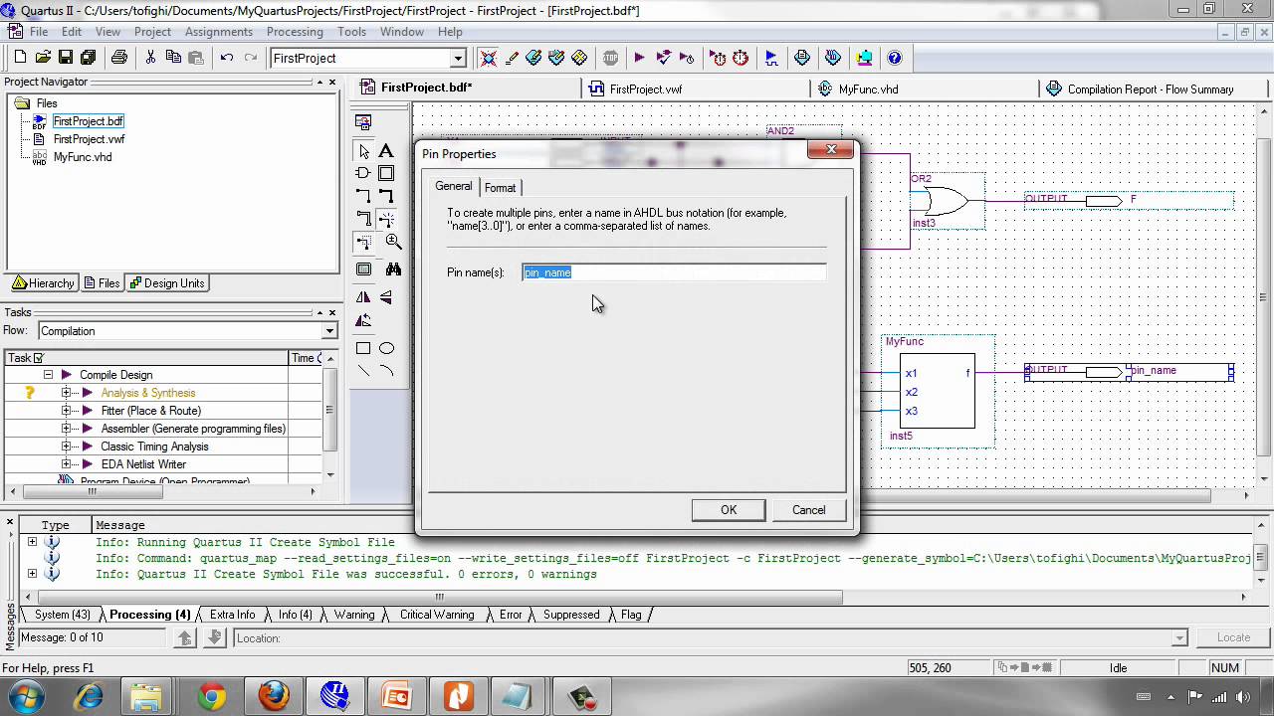Click the Design Units navigator tab

tap(166, 283)
